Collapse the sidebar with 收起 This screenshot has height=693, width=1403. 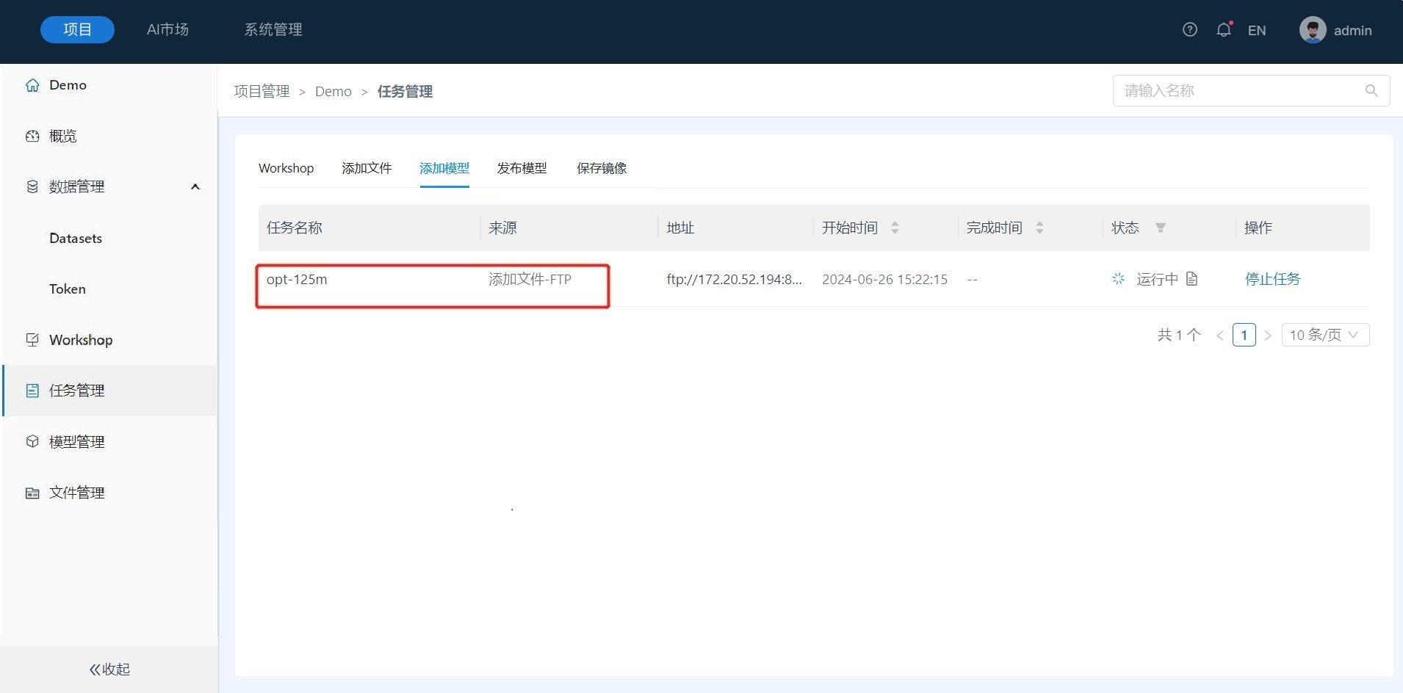109,669
